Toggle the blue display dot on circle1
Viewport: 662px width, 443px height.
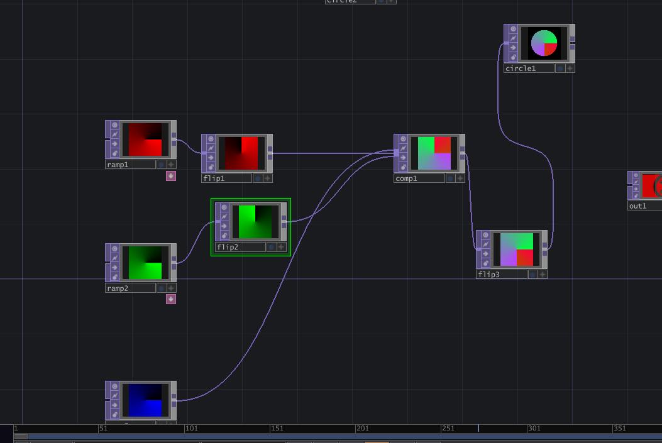(x=560, y=68)
